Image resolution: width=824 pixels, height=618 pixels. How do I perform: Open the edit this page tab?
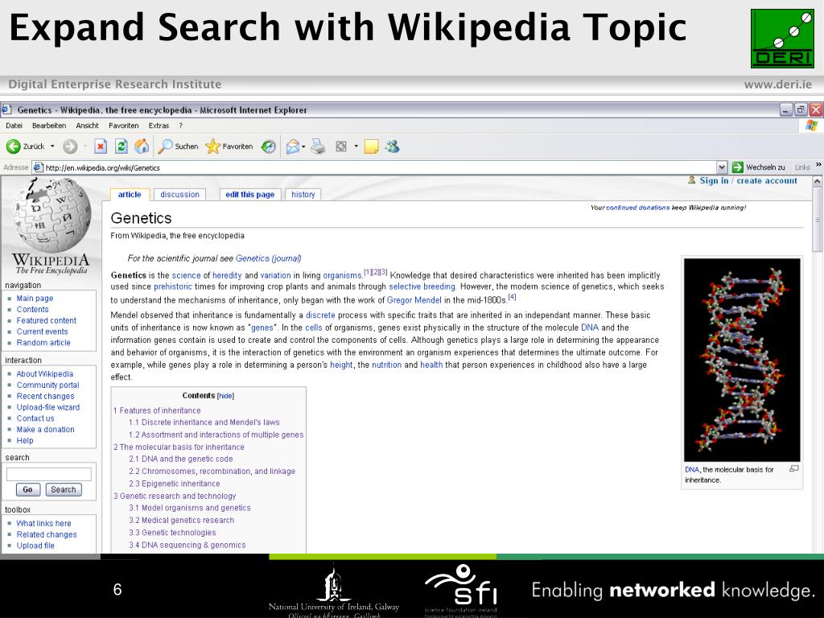pyautogui.click(x=250, y=195)
